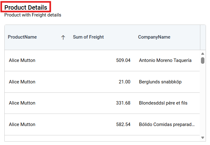Select Alice Mutton in the Berglunds snabbköp row
This screenshot has height=145, width=210.
point(22,82)
